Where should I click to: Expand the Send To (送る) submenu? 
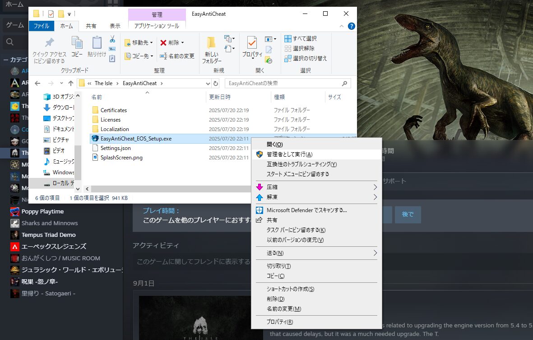click(375, 253)
